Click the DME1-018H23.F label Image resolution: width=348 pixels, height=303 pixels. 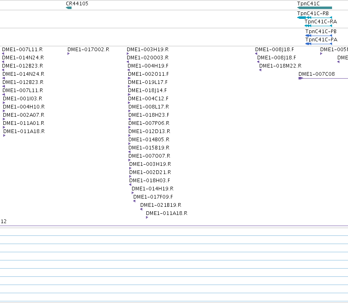[149, 115]
